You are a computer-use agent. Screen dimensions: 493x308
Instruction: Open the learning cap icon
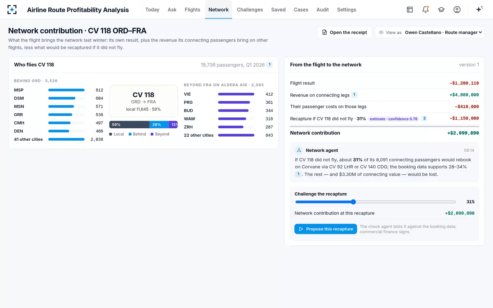[x=441, y=10]
